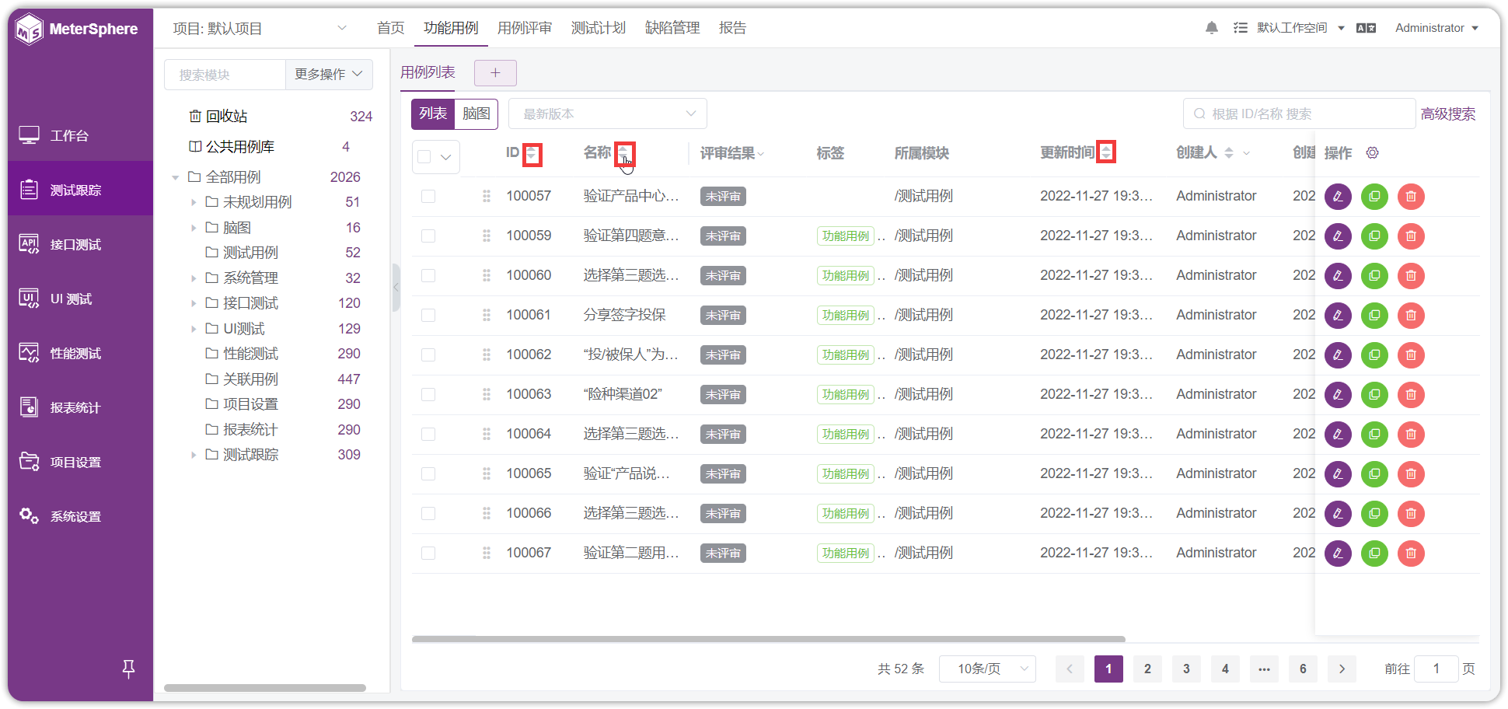
Task: Open the 默认工作空间 workspace dropdown
Action: pyautogui.click(x=1300, y=28)
